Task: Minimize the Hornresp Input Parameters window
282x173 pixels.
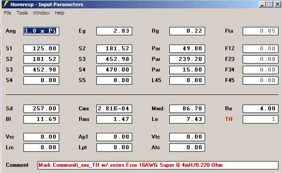Action: 263,4
